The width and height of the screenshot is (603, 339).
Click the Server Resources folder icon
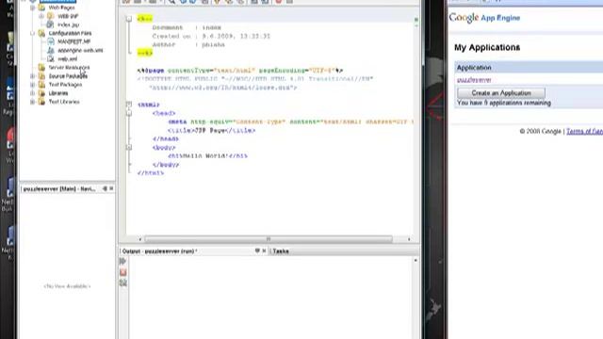coord(41,68)
